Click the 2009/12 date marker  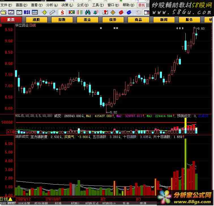click(23, 199)
